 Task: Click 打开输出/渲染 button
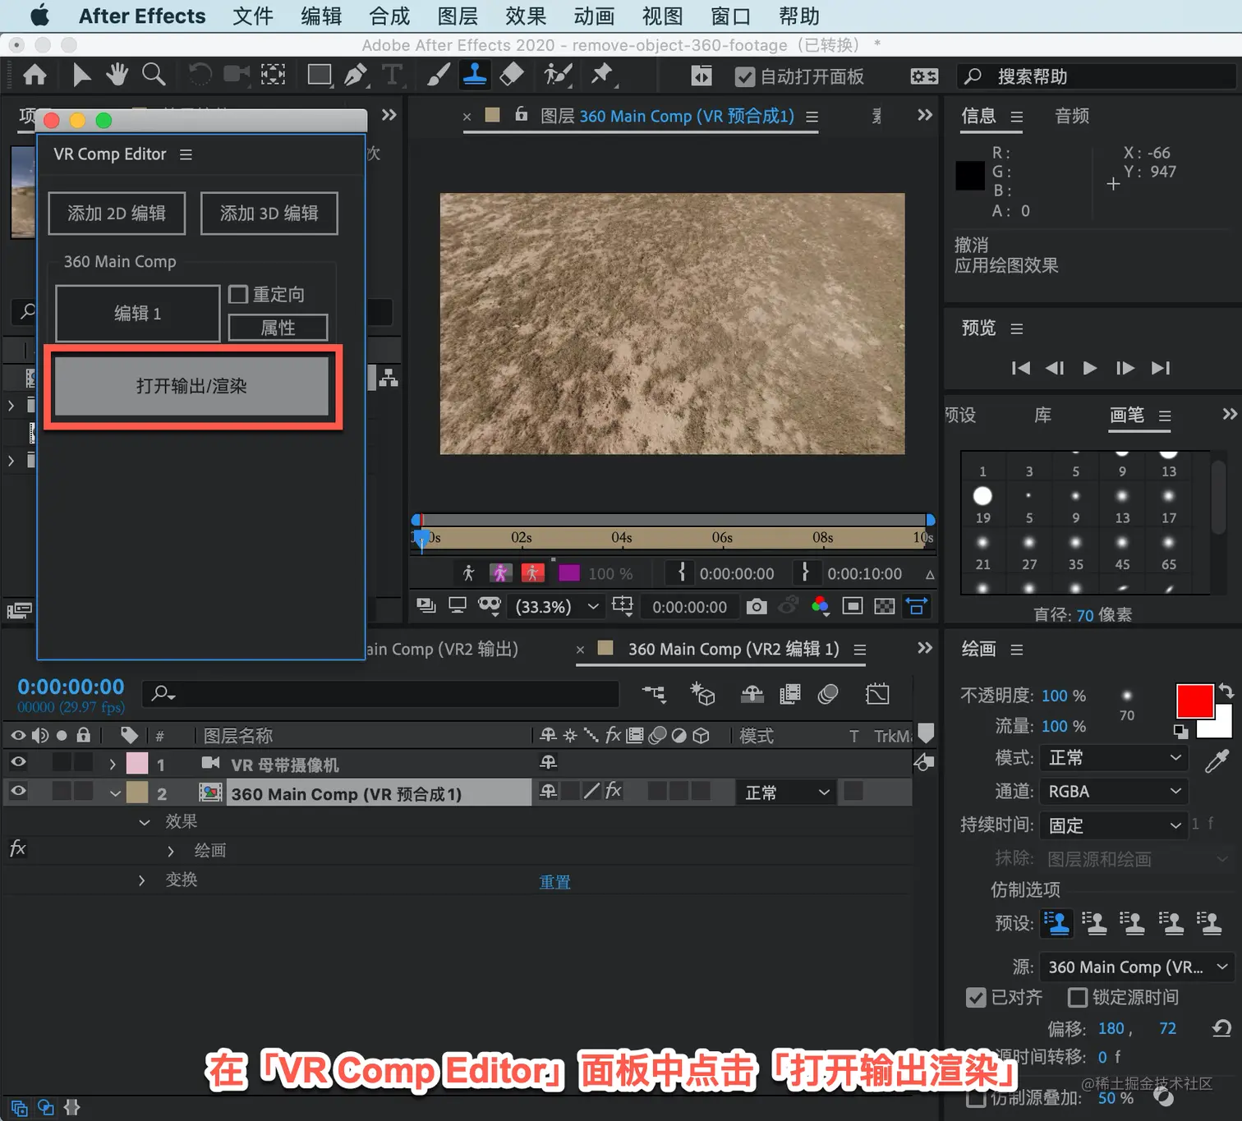point(191,386)
